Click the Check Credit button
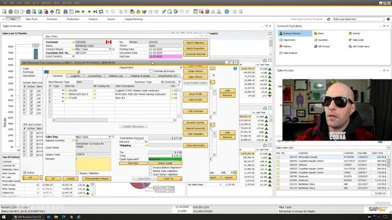 pyautogui.click(x=165, y=163)
